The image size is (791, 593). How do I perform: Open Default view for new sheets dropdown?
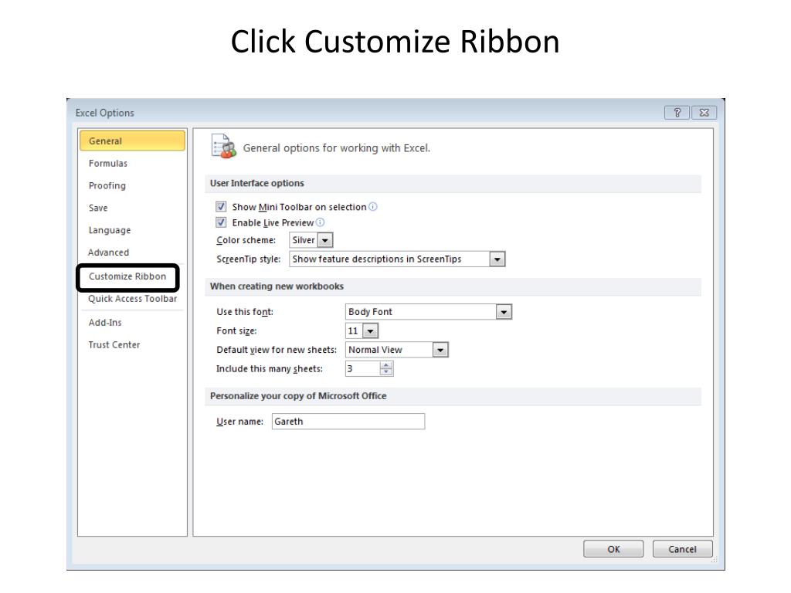(440, 350)
